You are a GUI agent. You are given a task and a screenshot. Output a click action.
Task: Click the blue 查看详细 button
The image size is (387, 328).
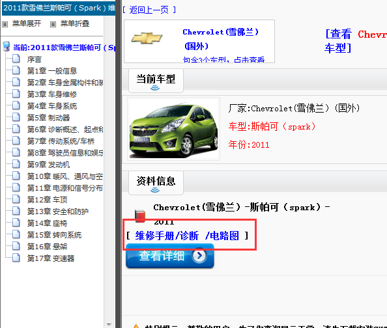click(170, 256)
